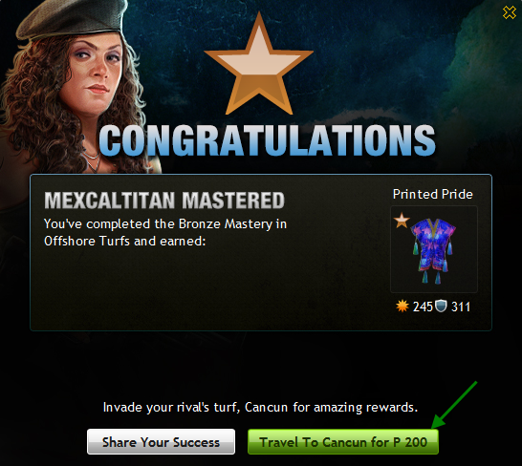Click the large bronze mastery star

(259, 65)
